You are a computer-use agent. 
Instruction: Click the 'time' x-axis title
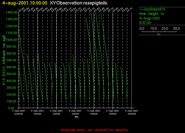click(x=76, y=117)
